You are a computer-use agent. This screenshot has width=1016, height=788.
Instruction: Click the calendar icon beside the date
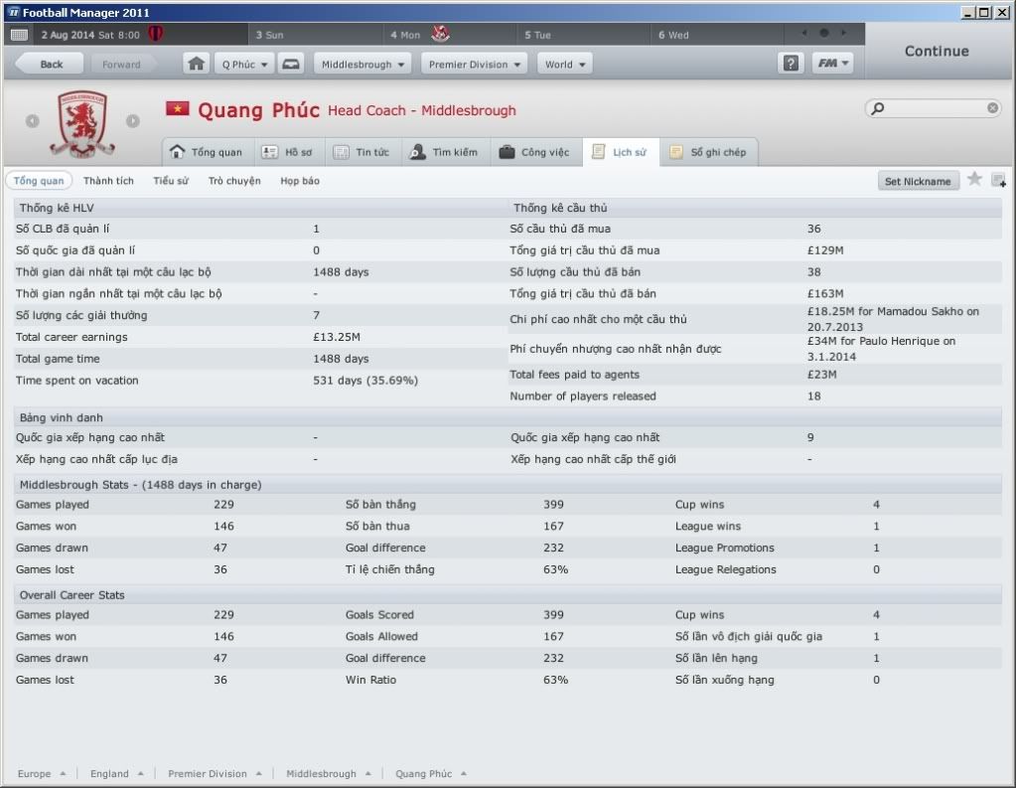20,35
